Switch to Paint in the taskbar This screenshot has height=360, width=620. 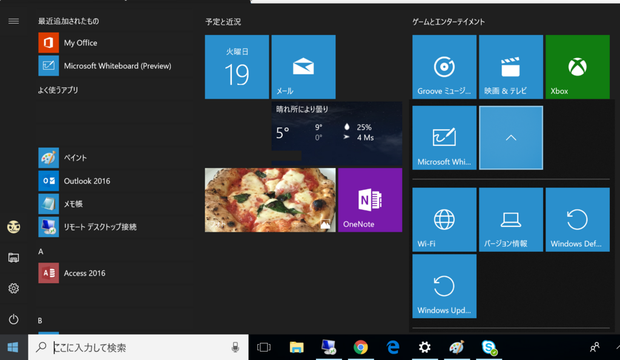coord(457,347)
